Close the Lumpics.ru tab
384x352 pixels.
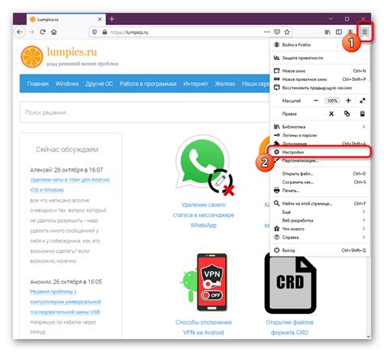100,19
